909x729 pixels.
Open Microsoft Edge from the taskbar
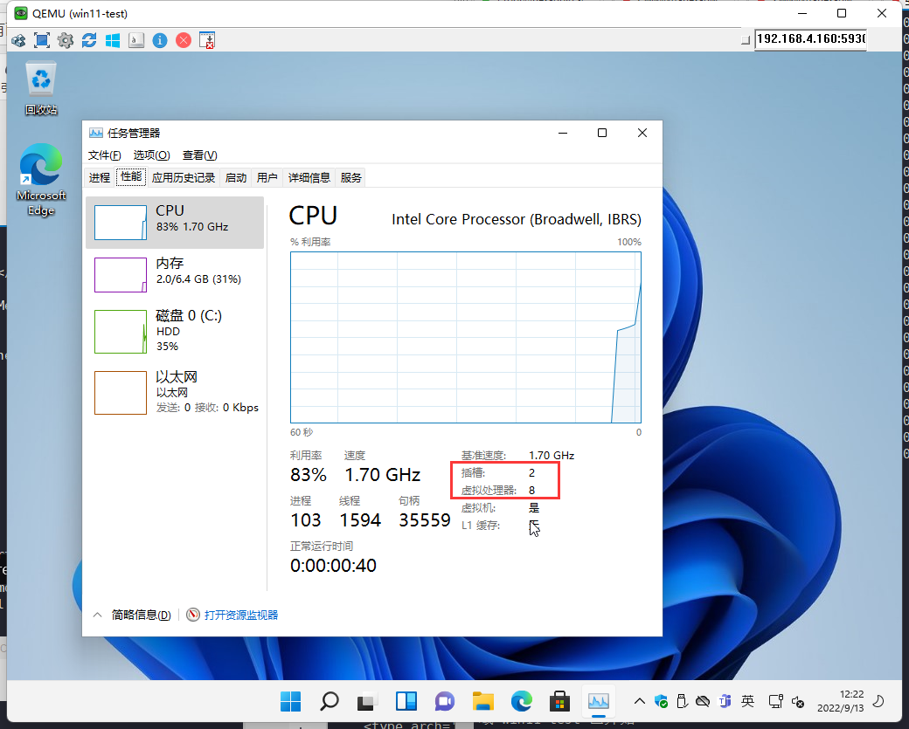521,701
